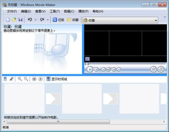
Task: Click the Undo arrow icon
Action: pyautogui.click(x=30, y=20)
